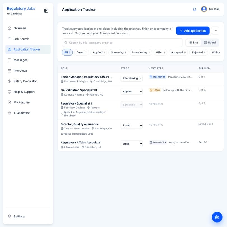Click Add application button

pos(193,31)
